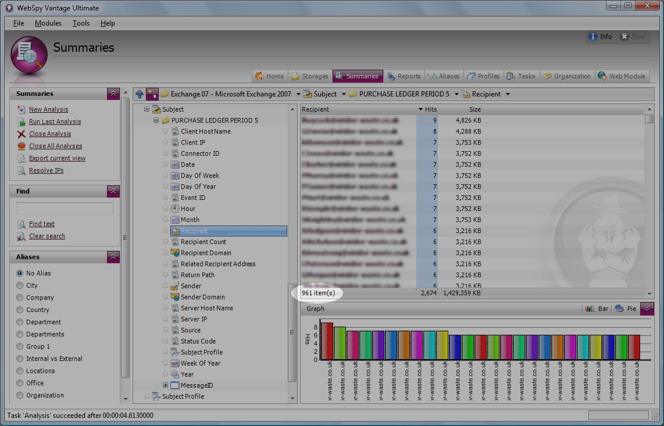The image size is (664, 426).
Task: Select the No Alias radio button
Action: tap(20, 273)
